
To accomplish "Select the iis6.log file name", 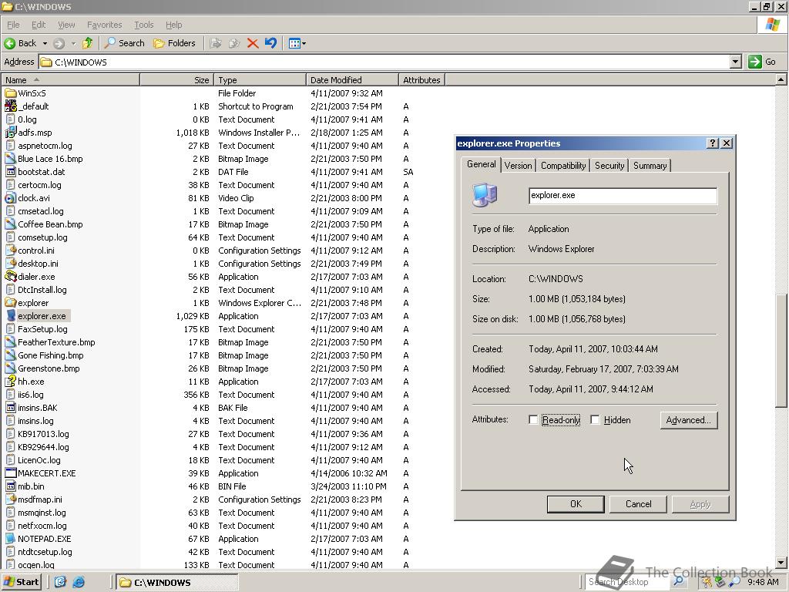I will pos(31,395).
